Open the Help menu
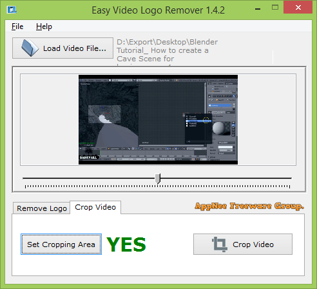 click(44, 26)
